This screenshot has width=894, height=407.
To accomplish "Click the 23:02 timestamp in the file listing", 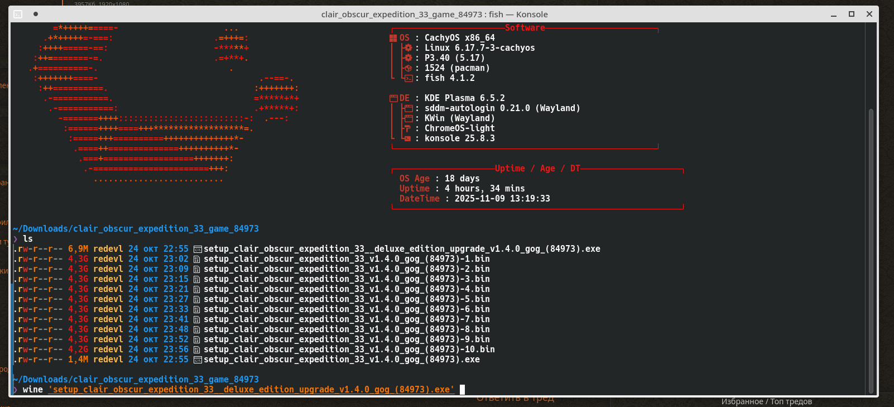I will [x=176, y=259].
